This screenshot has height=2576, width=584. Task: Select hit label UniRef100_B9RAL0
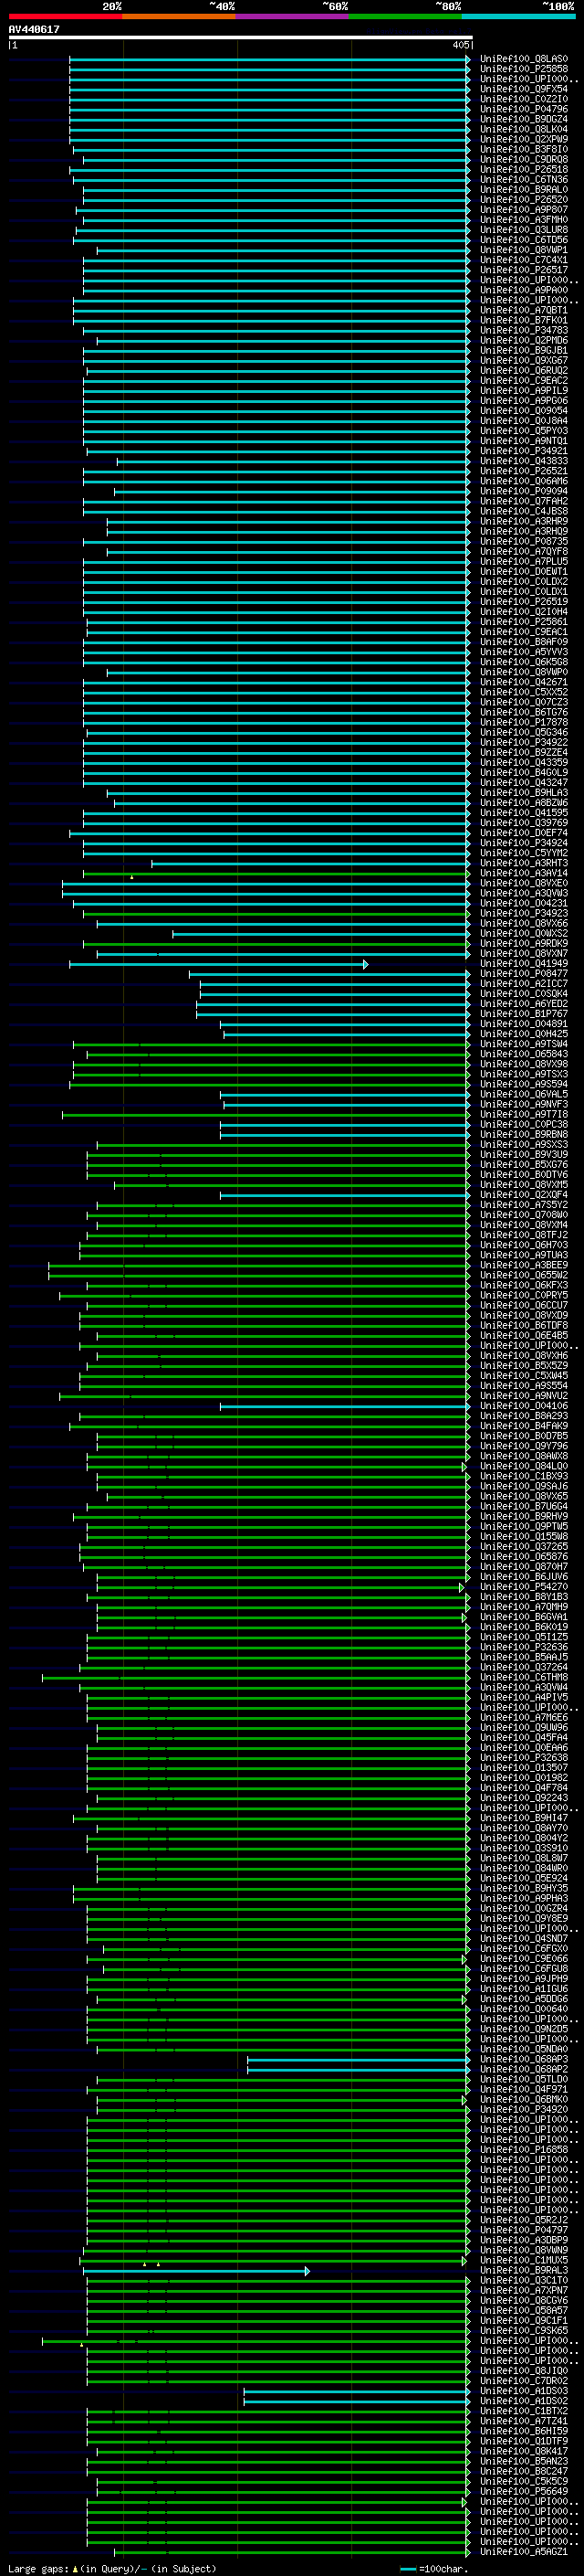pyautogui.click(x=524, y=189)
